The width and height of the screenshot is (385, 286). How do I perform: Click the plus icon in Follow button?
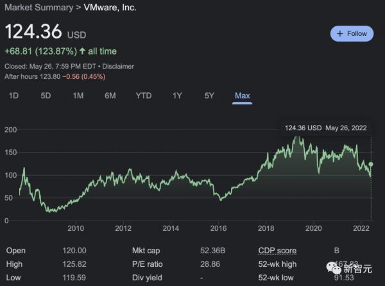[x=340, y=33]
